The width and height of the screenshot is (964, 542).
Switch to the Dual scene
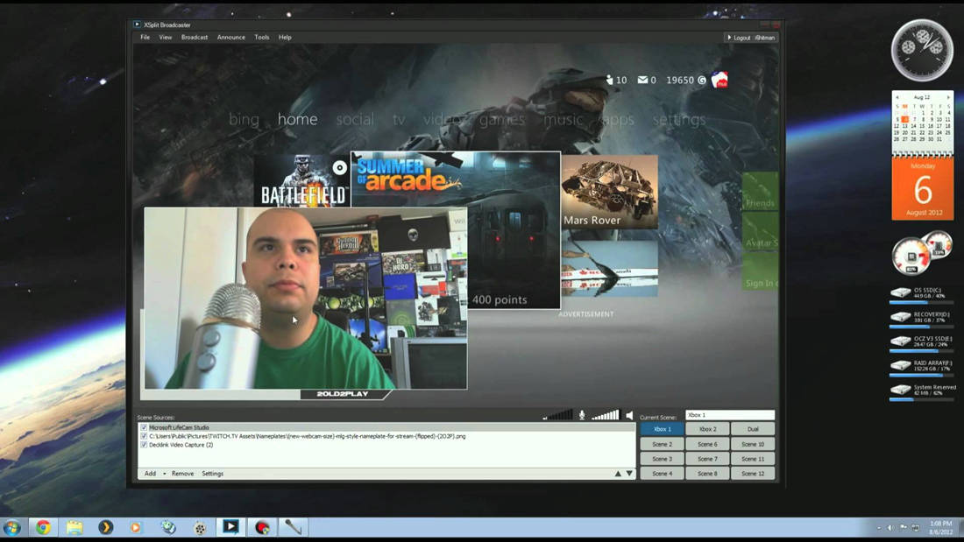pos(753,429)
